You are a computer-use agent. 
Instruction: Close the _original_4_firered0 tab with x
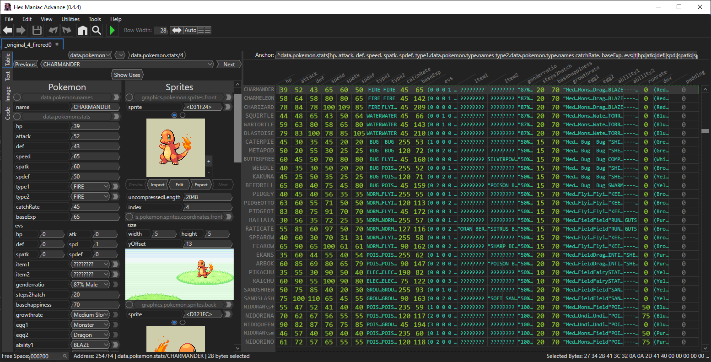coord(57,44)
